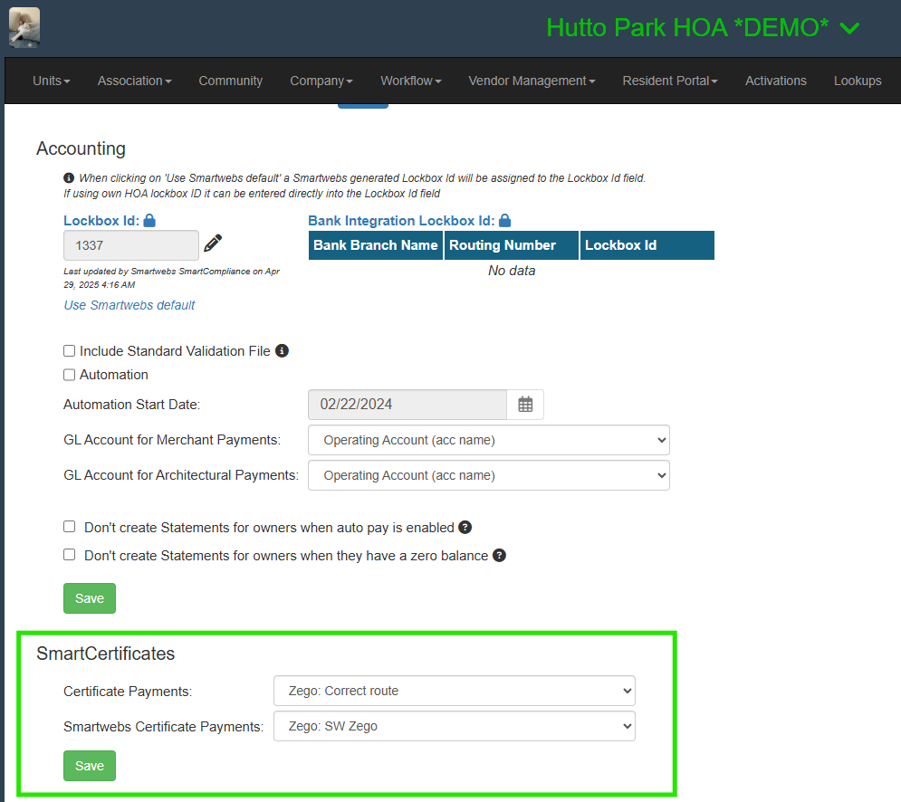The height and width of the screenshot is (802, 901).
Task: Open GL Account for Merchant Payments dropdown
Action: (x=488, y=440)
